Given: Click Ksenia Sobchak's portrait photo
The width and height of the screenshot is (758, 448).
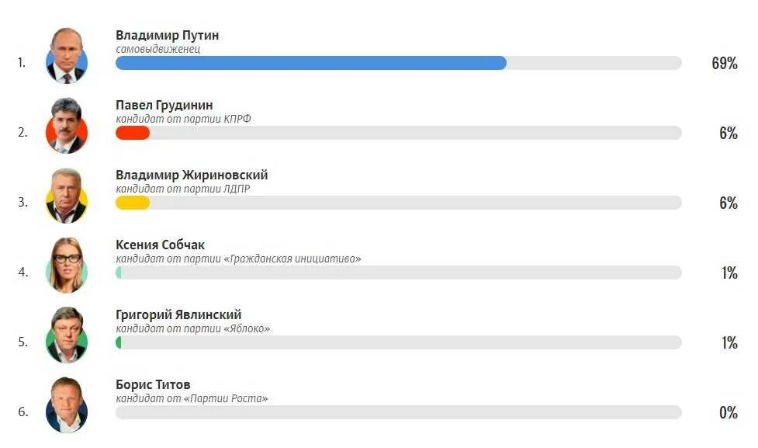Looking at the screenshot, I should tap(67, 265).
